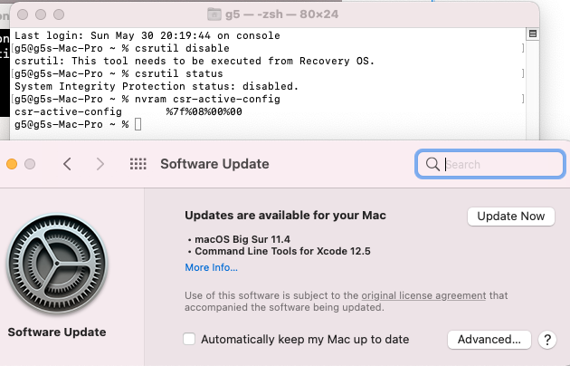Screen dimensions: 570x366
Task: Enable Automatically keep my Mac up to date
Action: coord(189,339)
